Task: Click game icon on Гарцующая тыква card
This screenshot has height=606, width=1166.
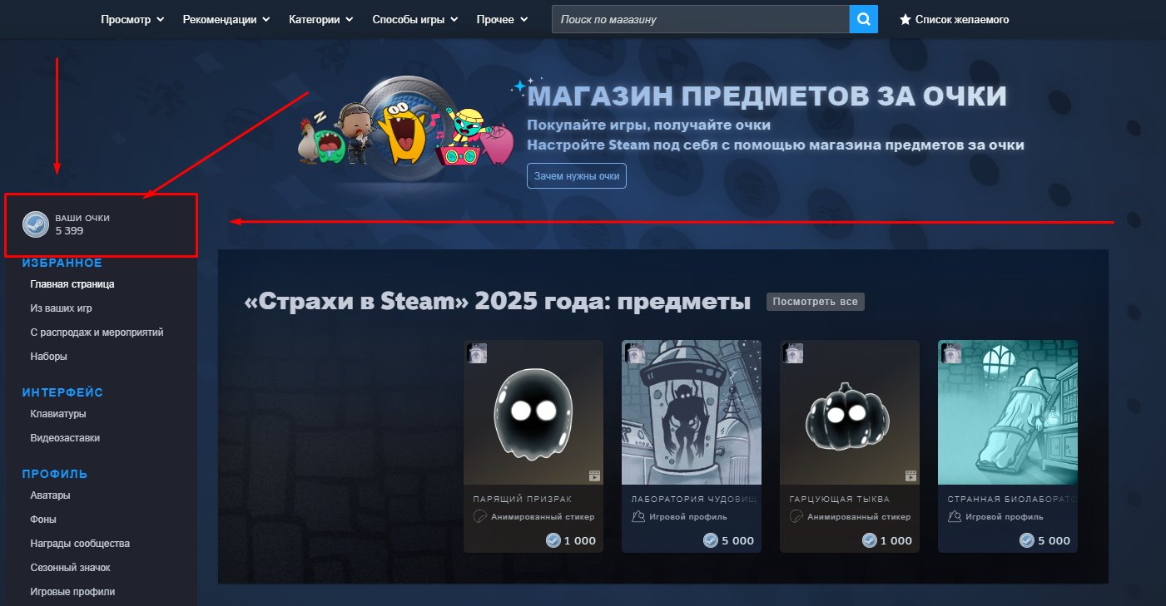Action: 793,353
